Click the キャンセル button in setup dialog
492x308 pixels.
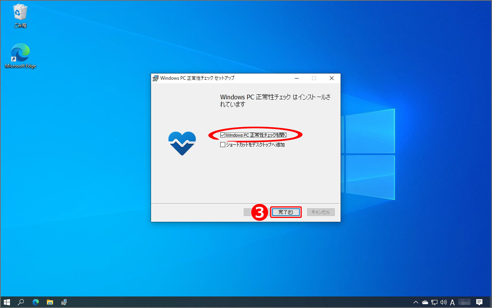[321, 212]
